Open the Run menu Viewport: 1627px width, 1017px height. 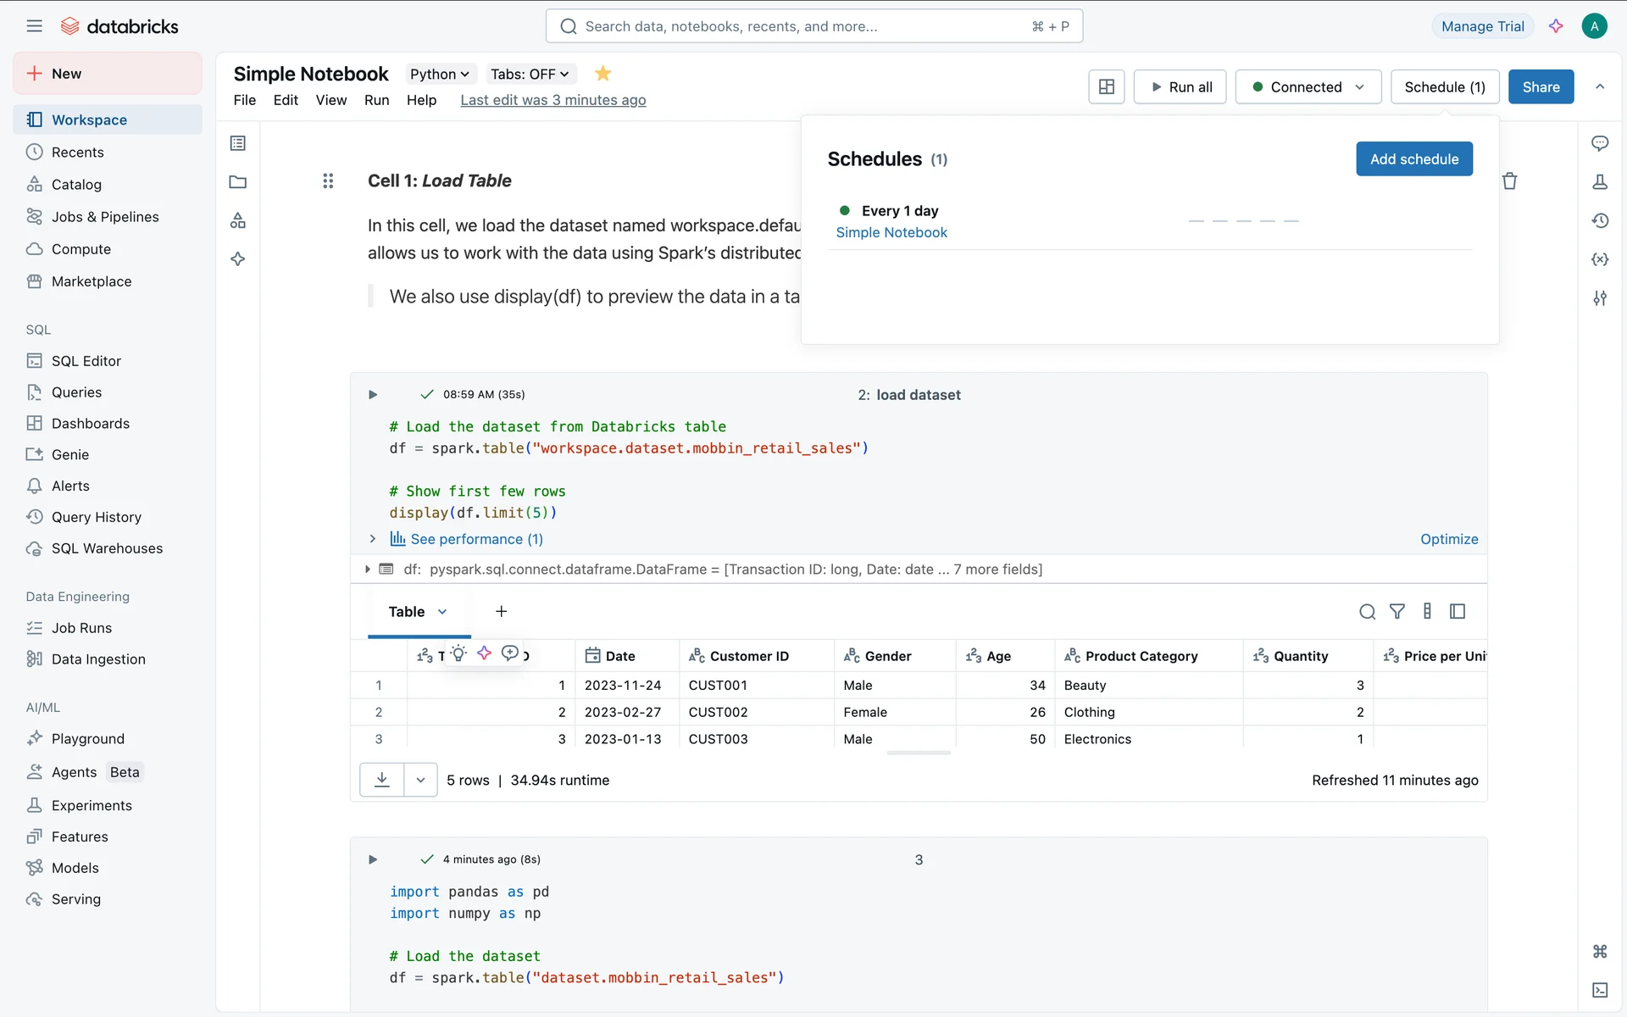(x=376, y=100)
